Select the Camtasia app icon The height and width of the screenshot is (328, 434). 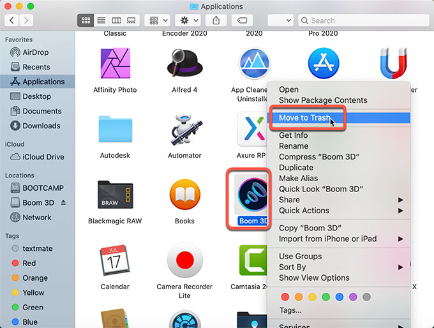point(253,260)
